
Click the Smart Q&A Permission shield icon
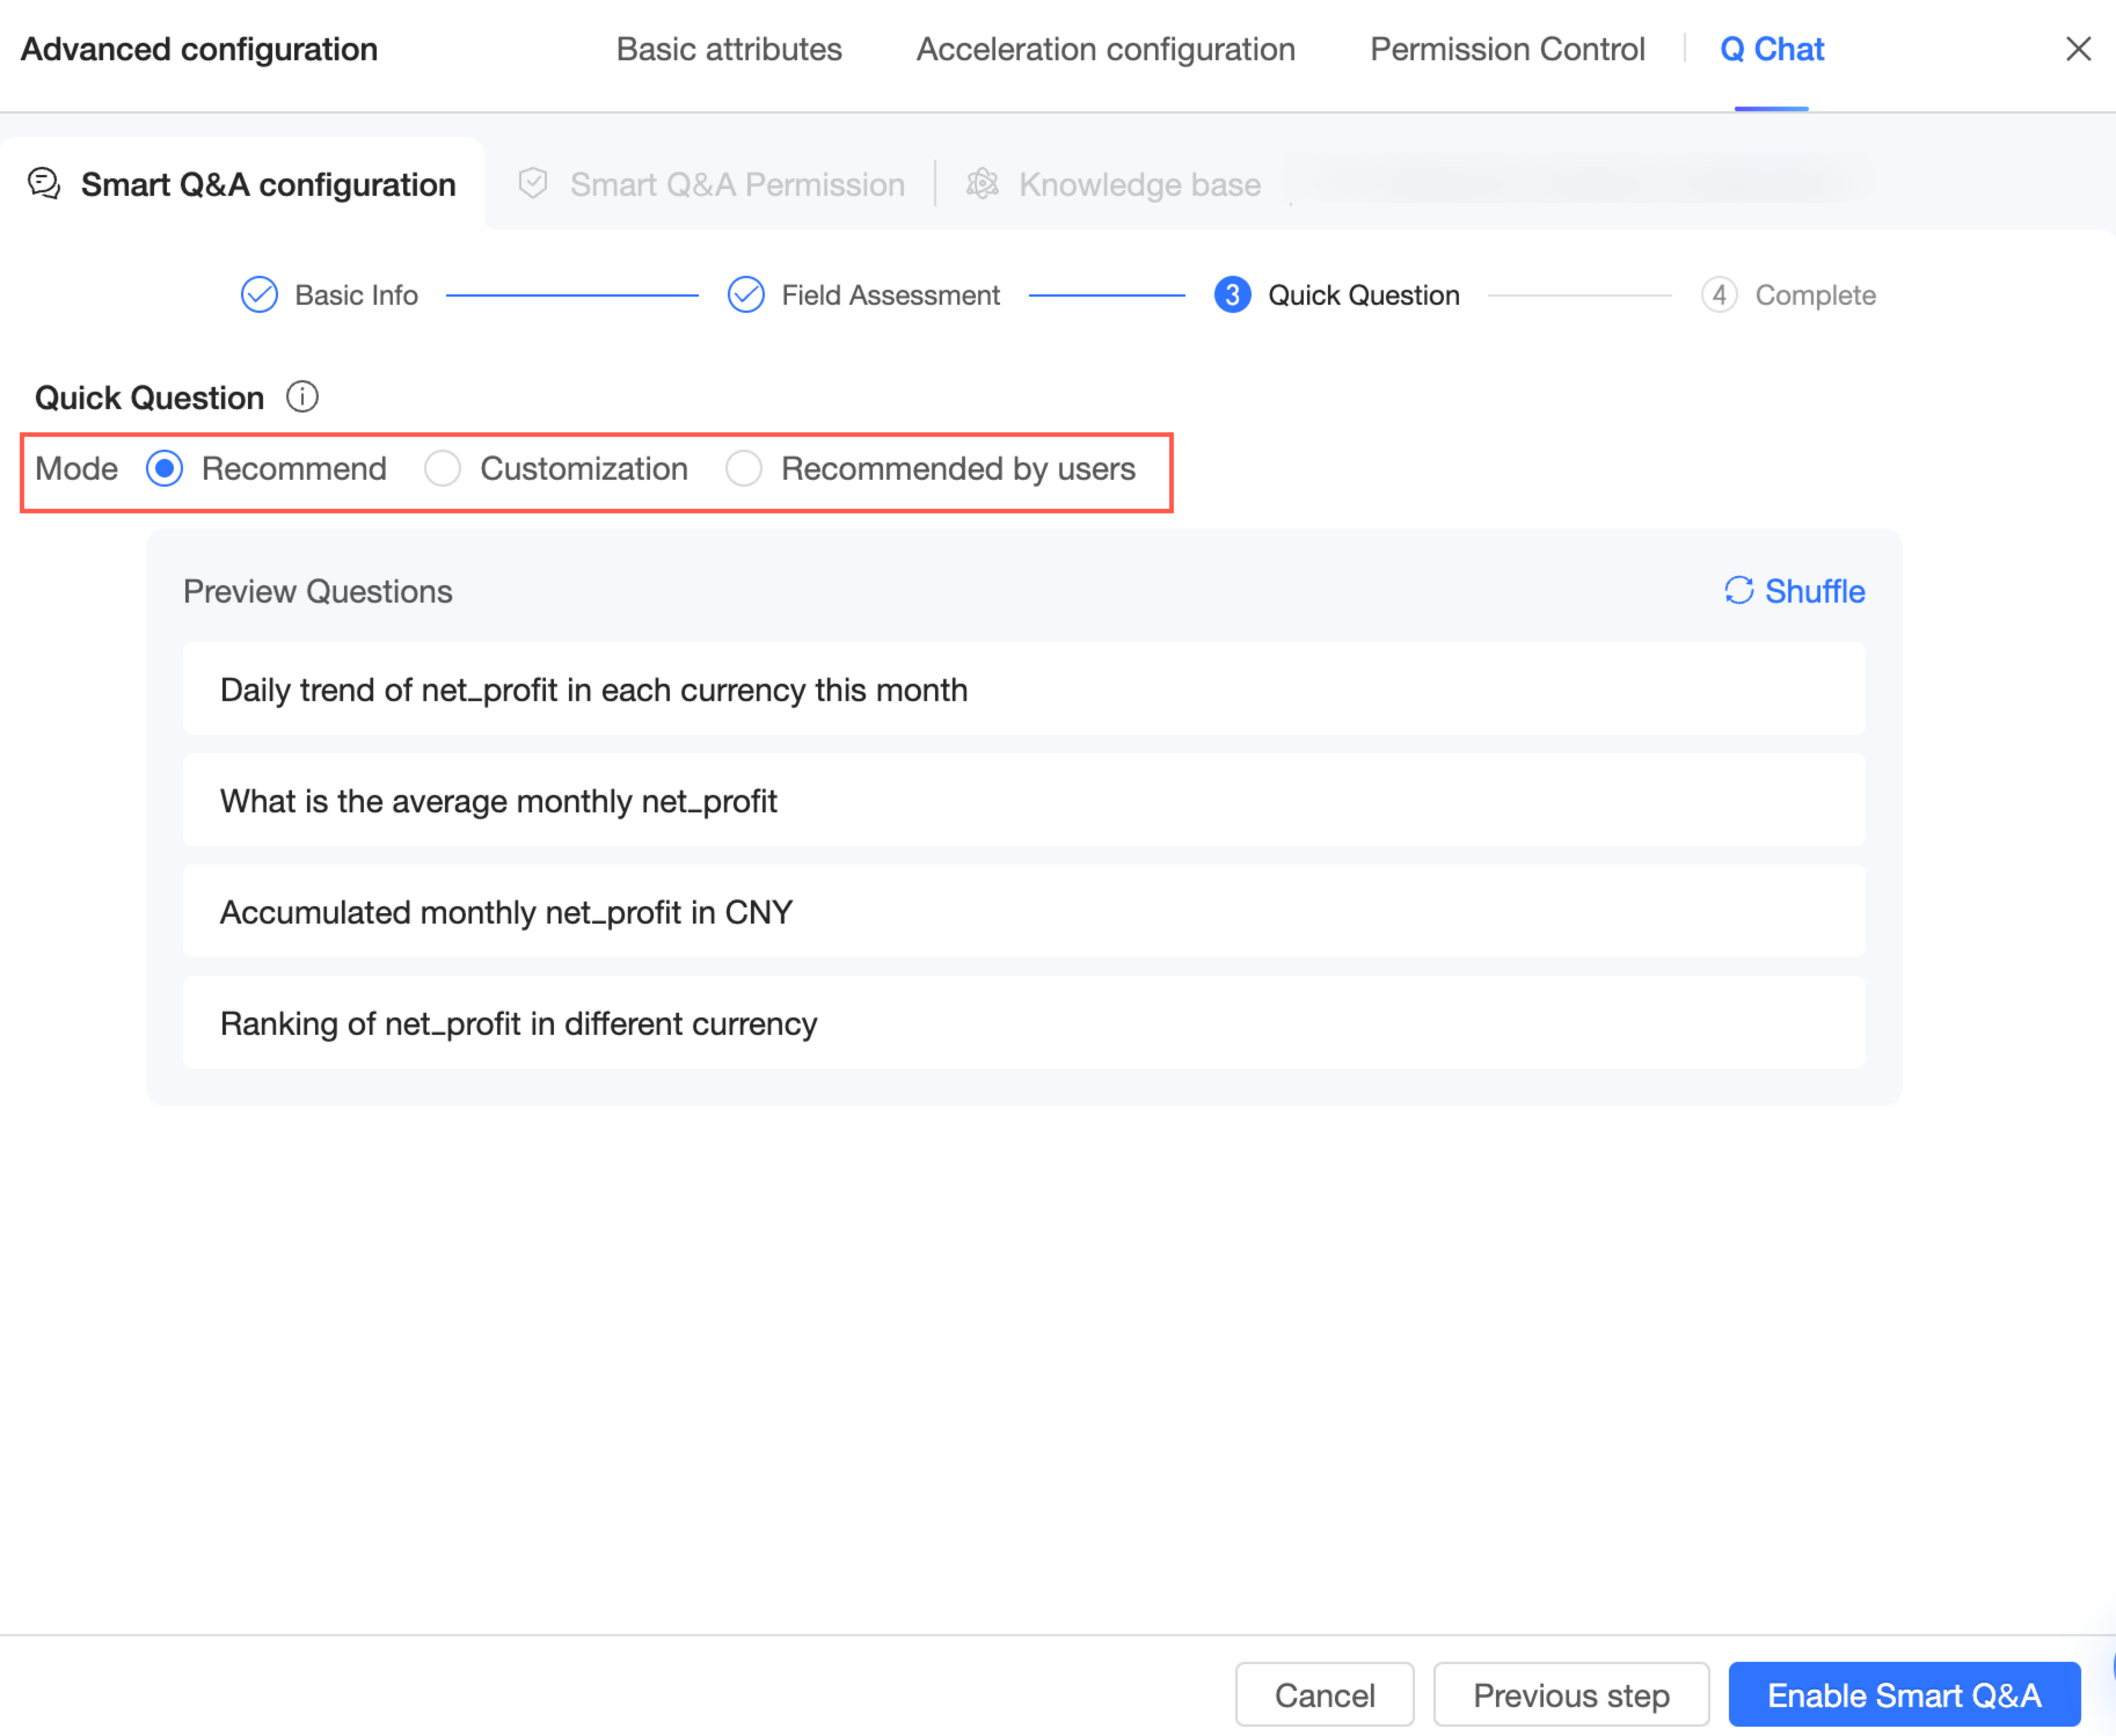click(x=533, y=184)
